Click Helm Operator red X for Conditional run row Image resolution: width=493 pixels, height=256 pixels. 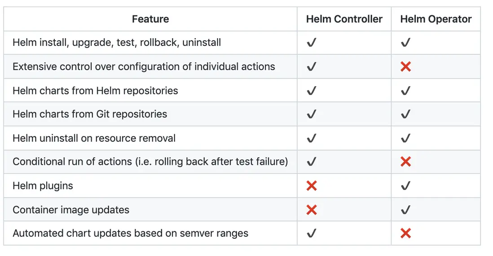click(x=405, y=162)
